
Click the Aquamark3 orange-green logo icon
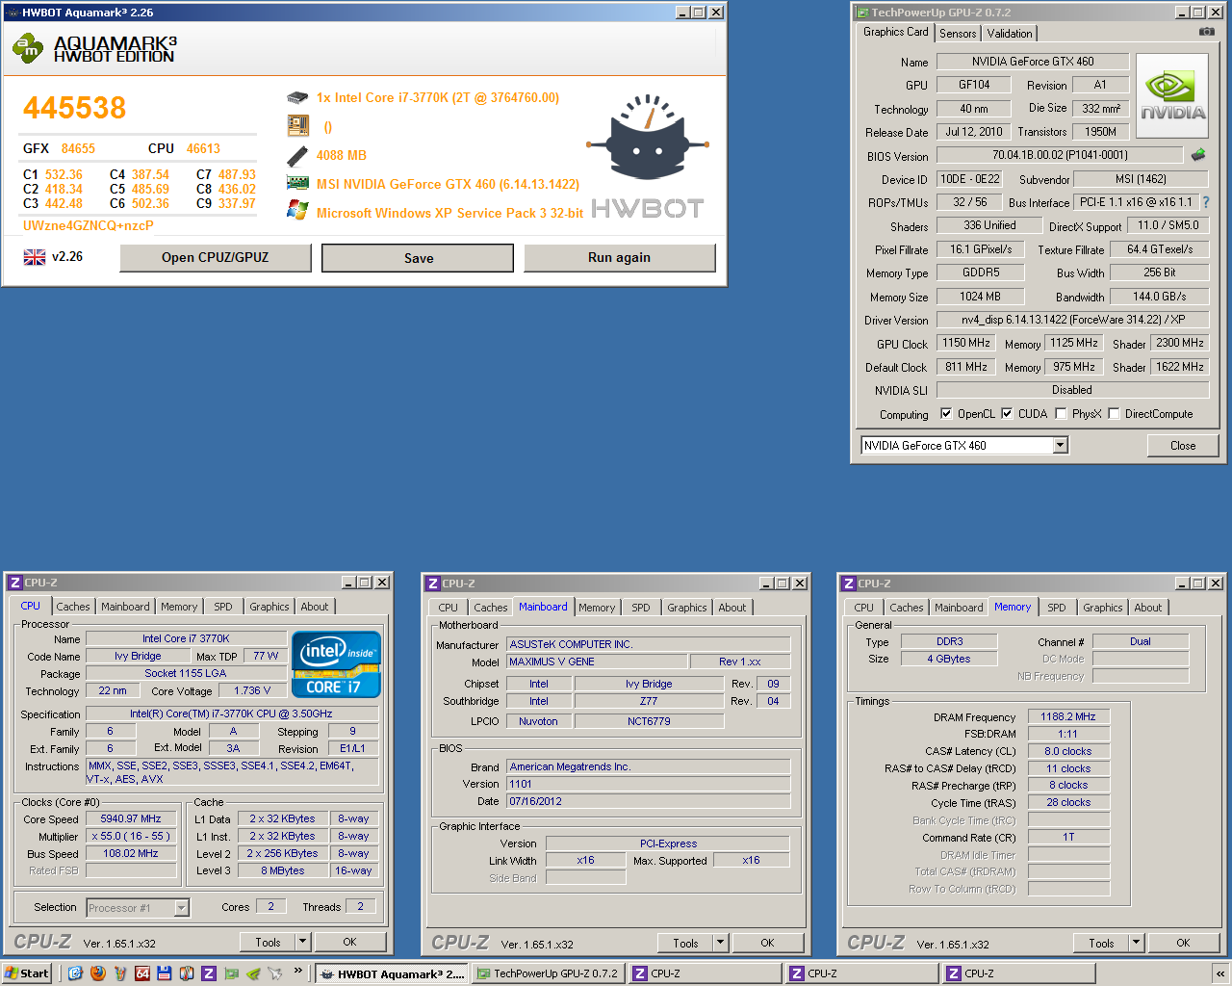(x=28, y=47)
